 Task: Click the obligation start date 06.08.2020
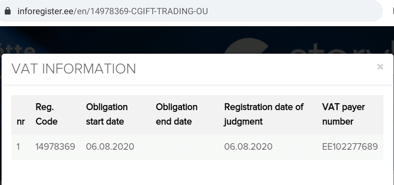point(110,147)
